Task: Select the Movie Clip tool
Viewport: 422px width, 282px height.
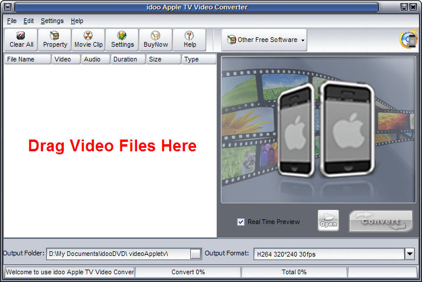Action: click(x=89, y=40)
